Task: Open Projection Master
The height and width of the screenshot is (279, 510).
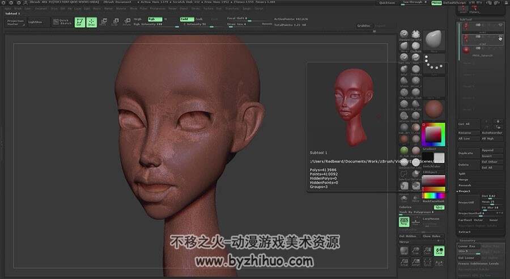Action: tap(15, 22)
